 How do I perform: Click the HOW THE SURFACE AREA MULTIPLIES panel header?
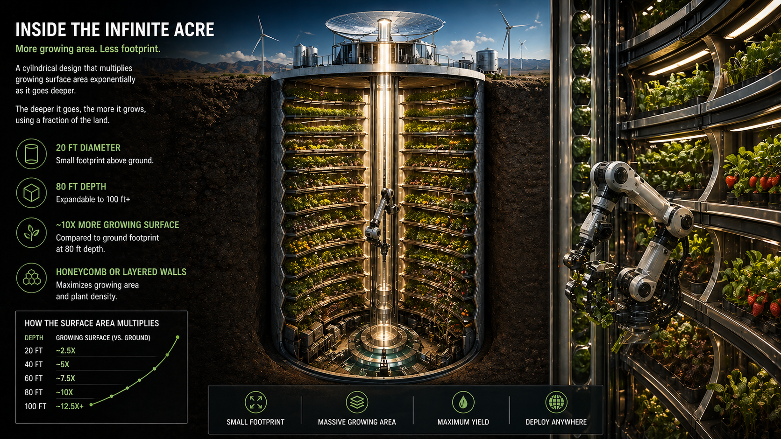click(x=92, y=323)
